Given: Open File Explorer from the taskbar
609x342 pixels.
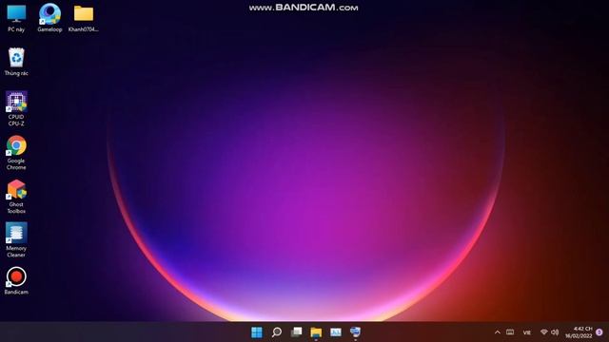Looking at the screenshot, I should coord(316,332).
